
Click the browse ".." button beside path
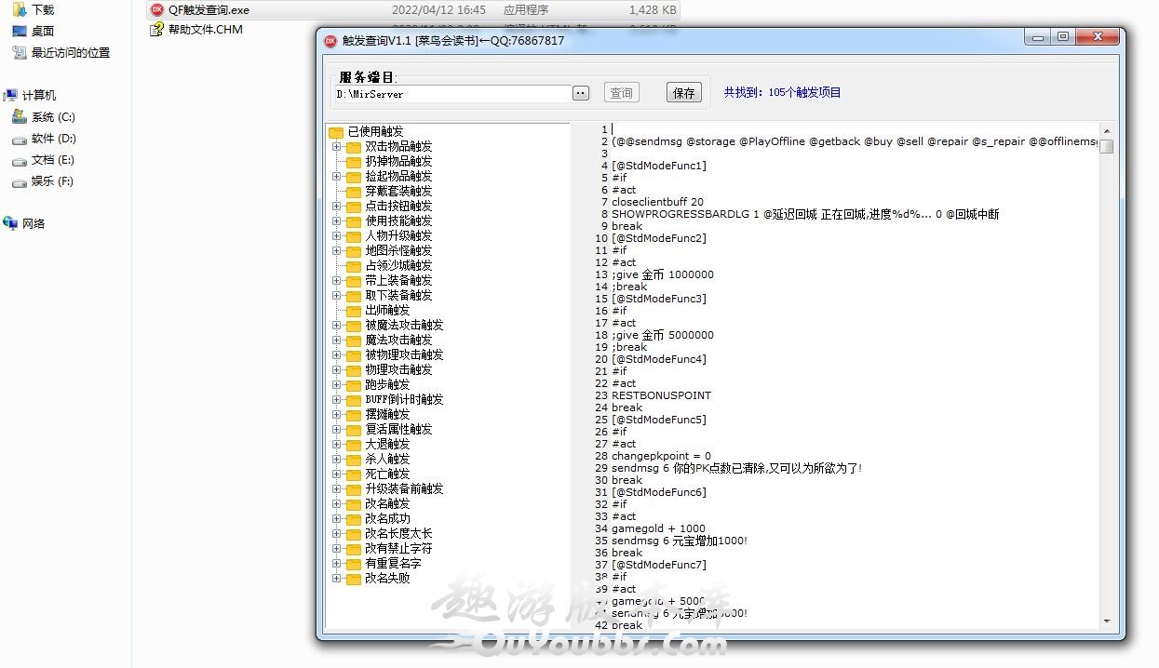pyautogui.click(x=581, y=93)
